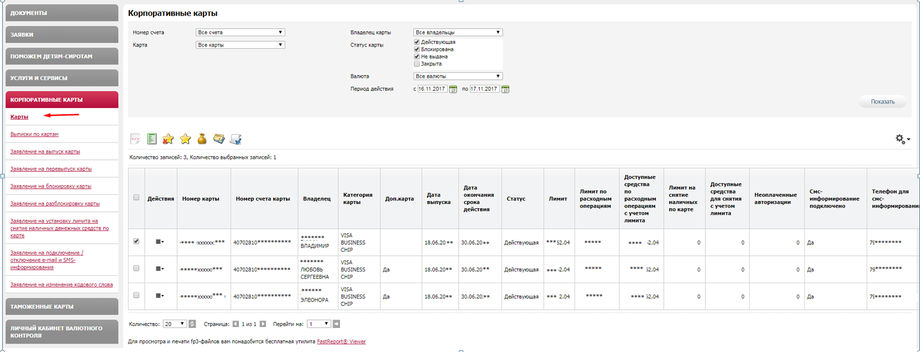Open the table settings gear menu
This screenshot has height=352, width=920.
(x=902, y=139)
